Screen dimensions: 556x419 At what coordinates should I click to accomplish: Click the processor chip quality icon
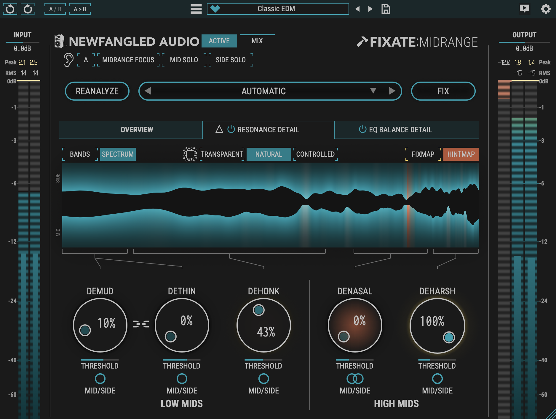click(190, 154)
